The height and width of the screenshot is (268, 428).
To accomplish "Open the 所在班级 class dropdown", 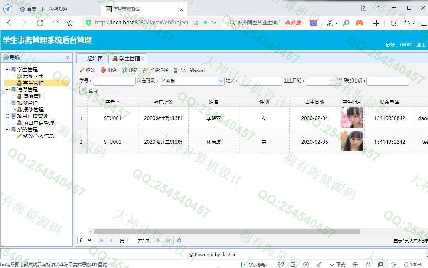I will [x=221, y=81].
